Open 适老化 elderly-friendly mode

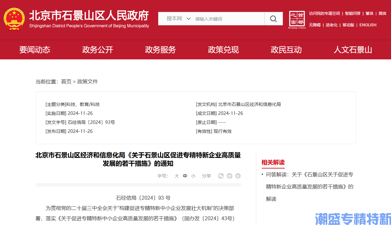(332, 25)
